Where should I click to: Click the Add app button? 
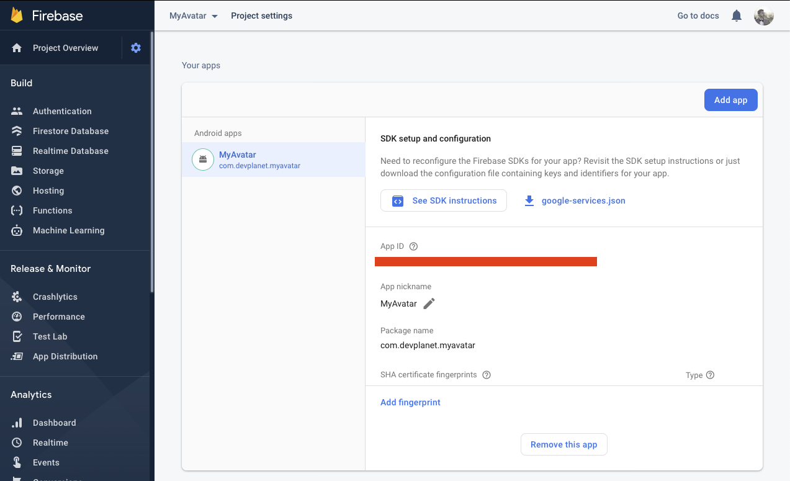[730, 100]
